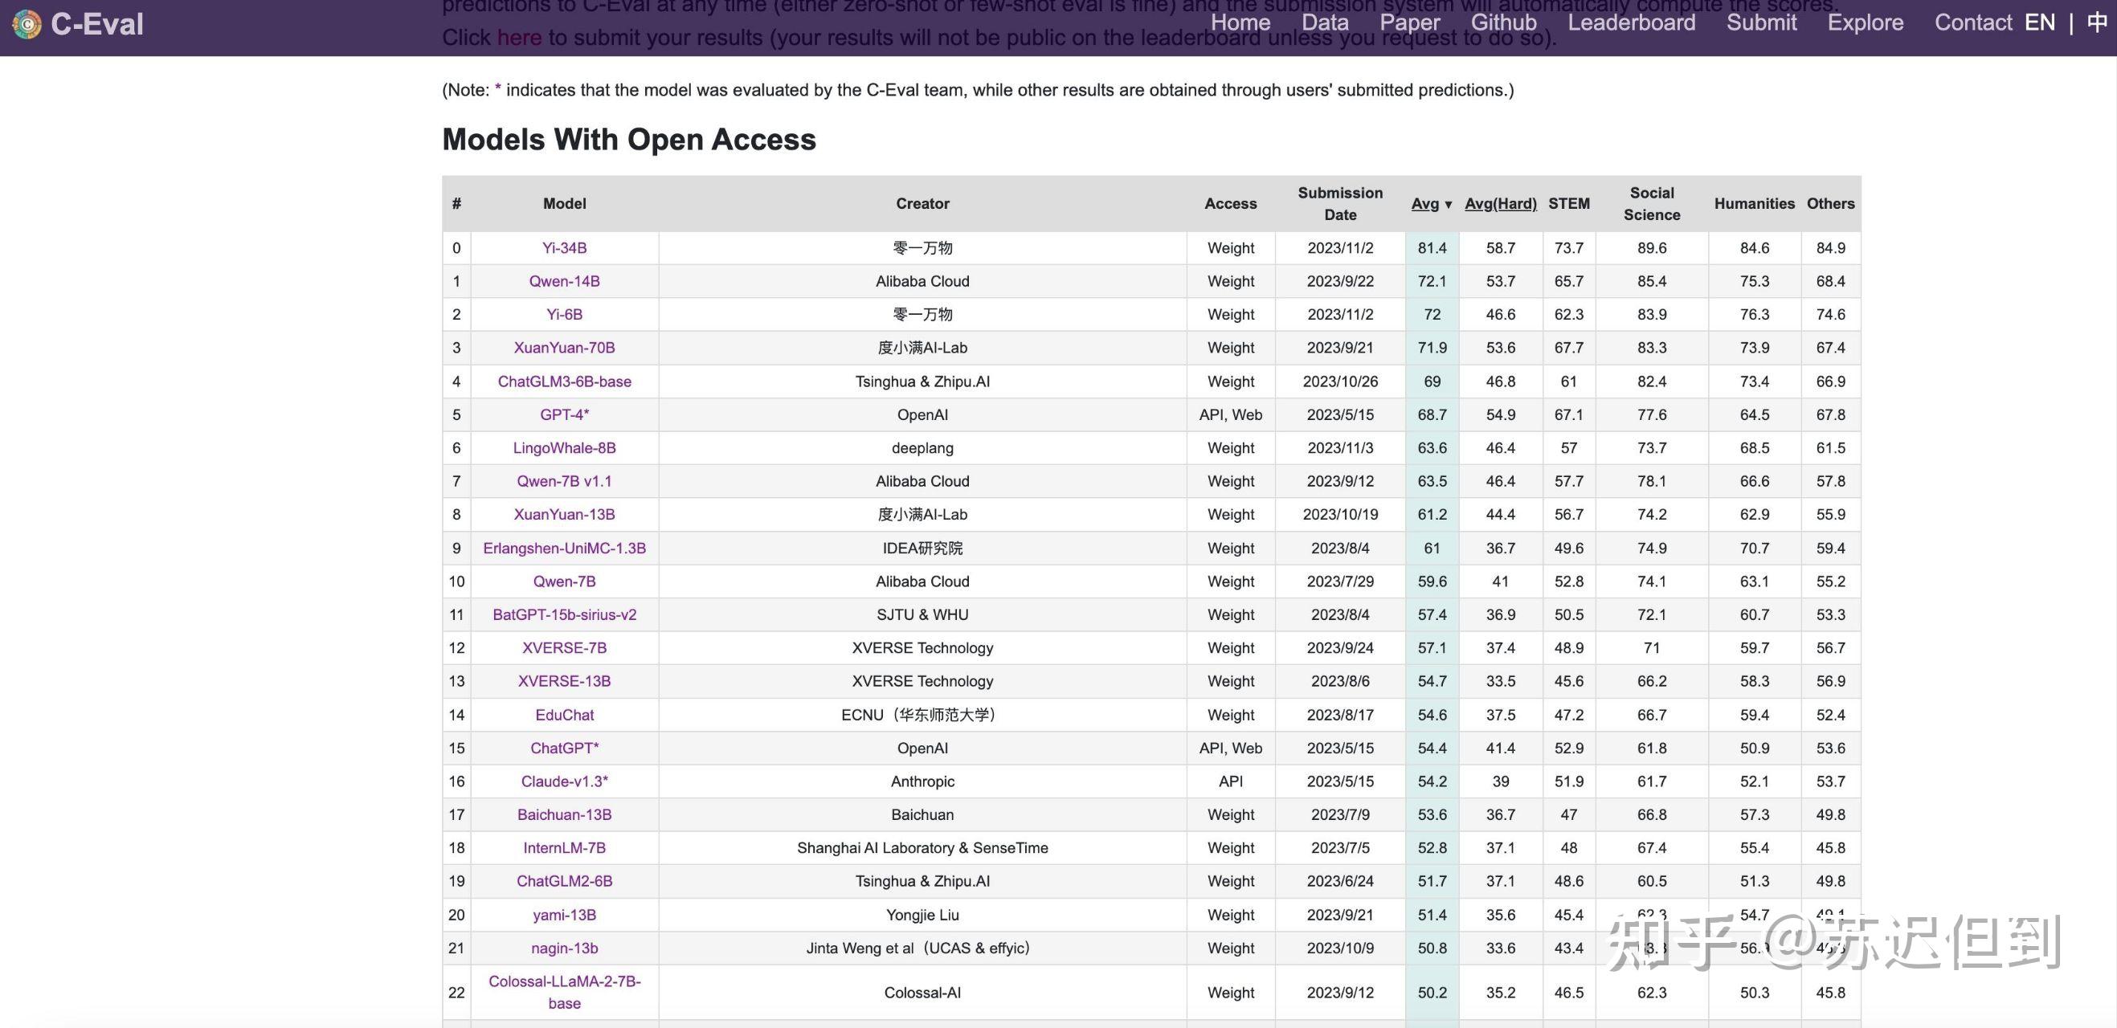Go to the Github nav link
Viewport: 2117px width, 1028px height.
(x=1503, y=22)
